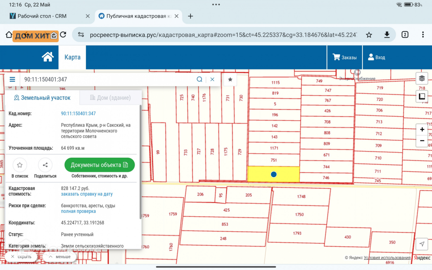The height and width of the screenshot is (270, 432).
Task: Open a new browser tab
Action: tap(191, 16)
